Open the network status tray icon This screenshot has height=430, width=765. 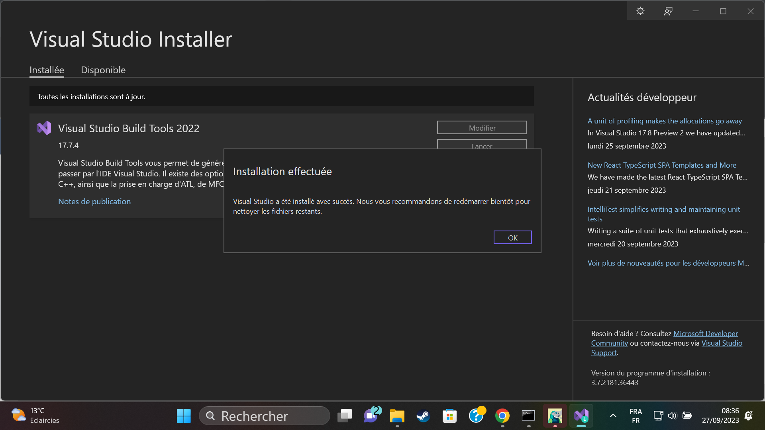658,416
